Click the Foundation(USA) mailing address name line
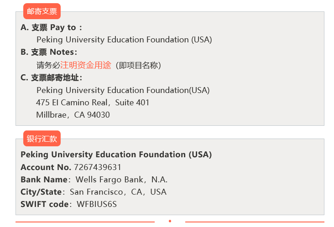This screenshot has width=334, height=227. [123, 90]
